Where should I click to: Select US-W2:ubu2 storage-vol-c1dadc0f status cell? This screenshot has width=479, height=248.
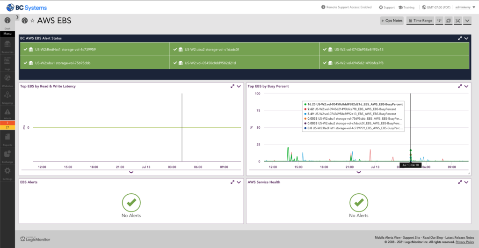click(244, 49)
